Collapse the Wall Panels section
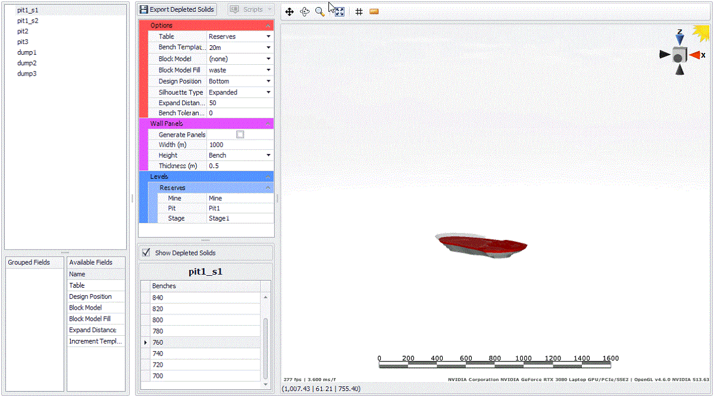 pyautogui.click(x=268, y=124)
